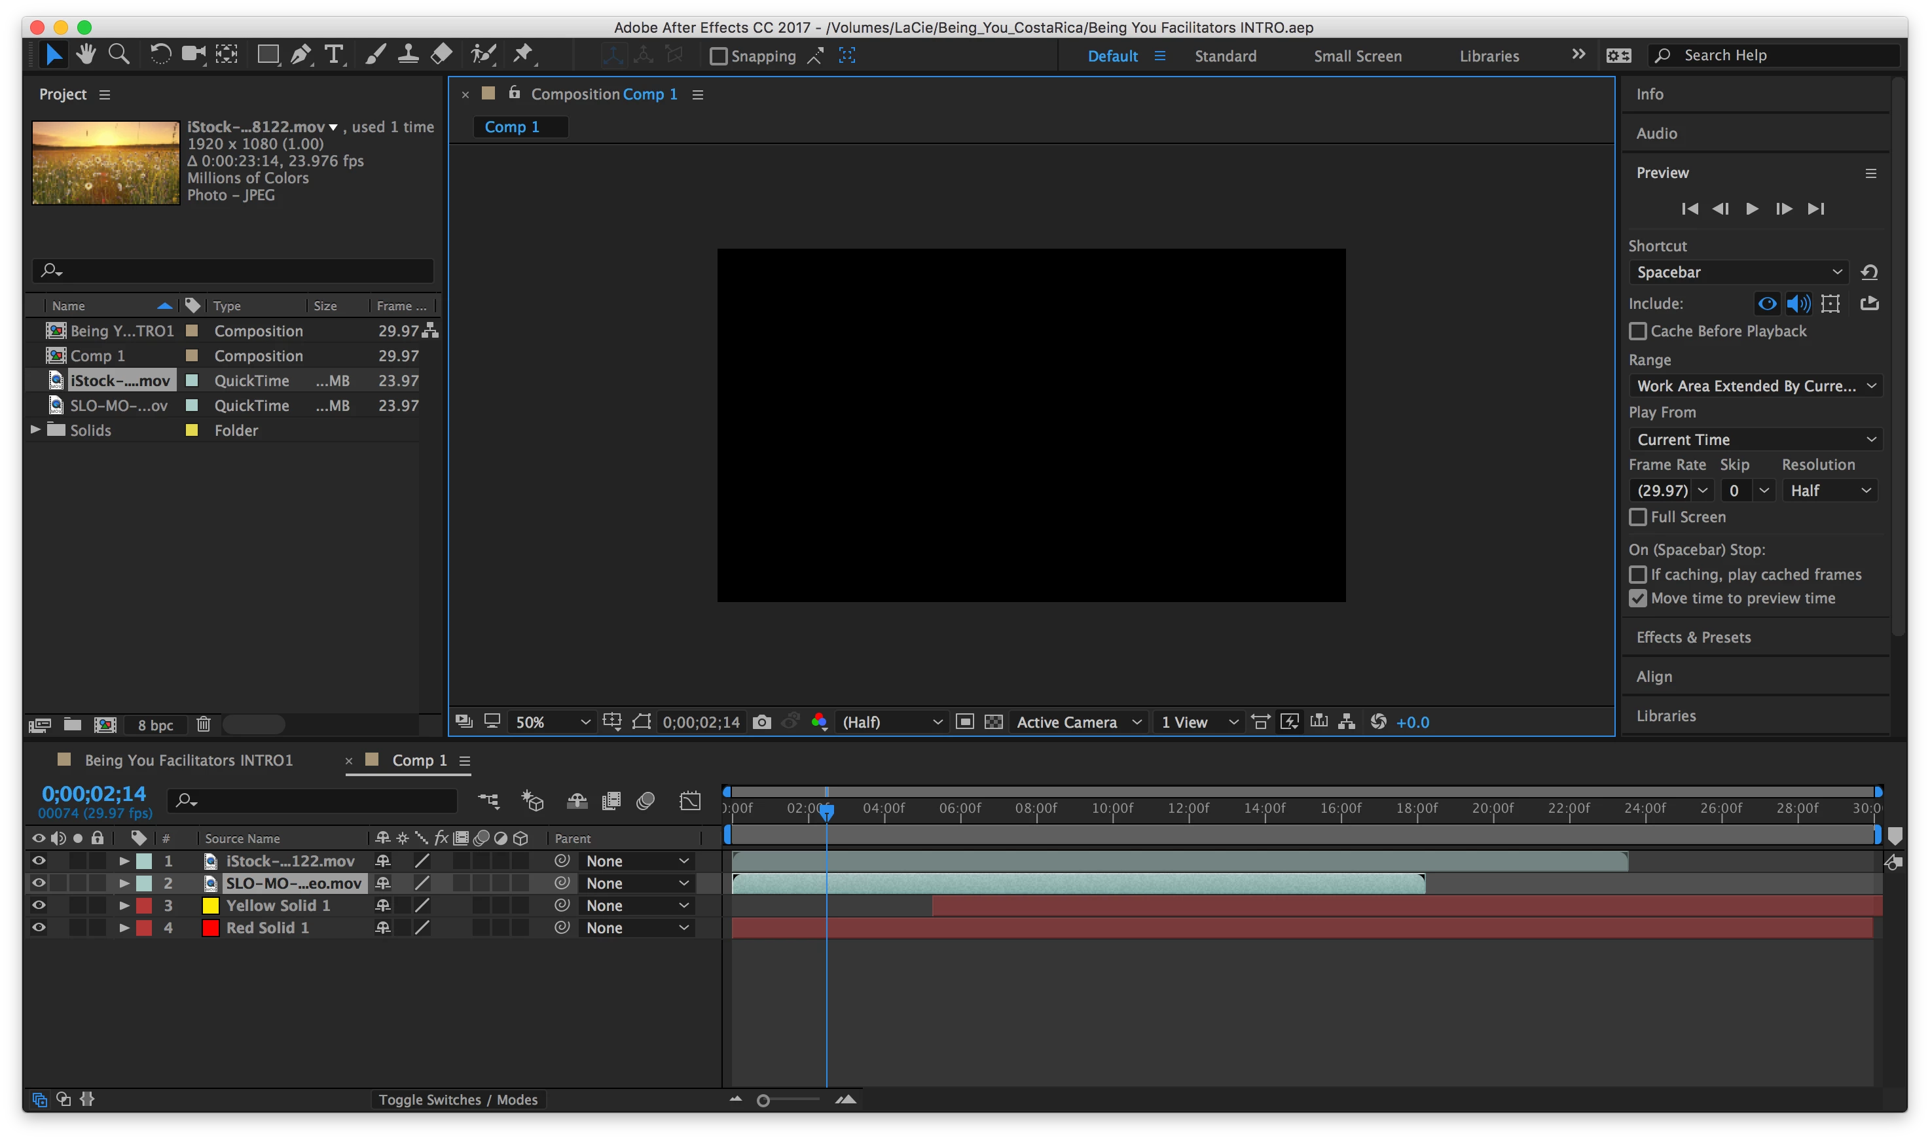Expand the Solids folder
This screenshot has height=1140, width=1930.
[35, 430]
